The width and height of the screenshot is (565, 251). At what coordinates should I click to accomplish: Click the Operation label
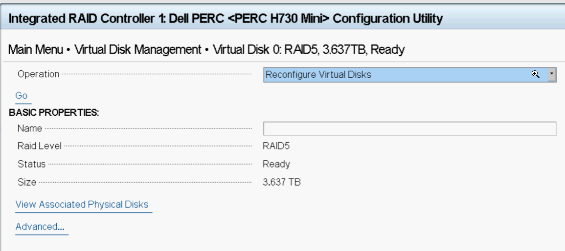[x=38, y=74]
